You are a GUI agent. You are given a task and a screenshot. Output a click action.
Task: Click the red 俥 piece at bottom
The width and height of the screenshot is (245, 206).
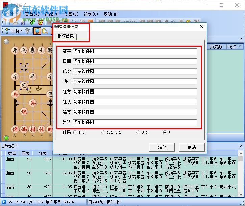pos(15,129)
